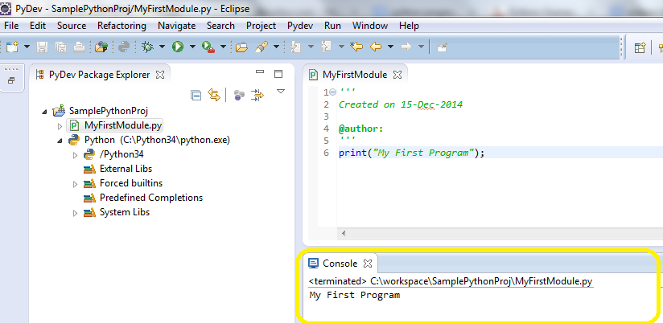Collapse the Python interpreter node
The height and width of the screenshot is (323, 663).
[x=60, y=141]
